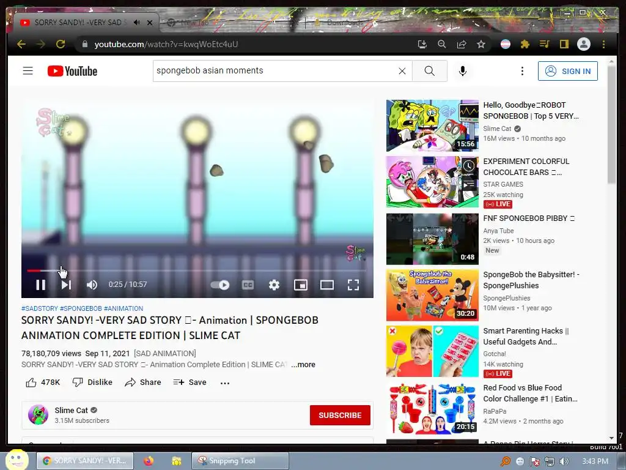
Task: Open 'Smart Parenting Hacks' video title
Action: tap(526, 336)
